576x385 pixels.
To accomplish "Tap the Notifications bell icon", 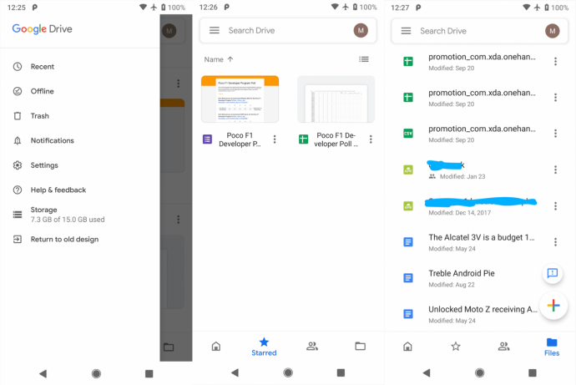I will tap(18, 140).
